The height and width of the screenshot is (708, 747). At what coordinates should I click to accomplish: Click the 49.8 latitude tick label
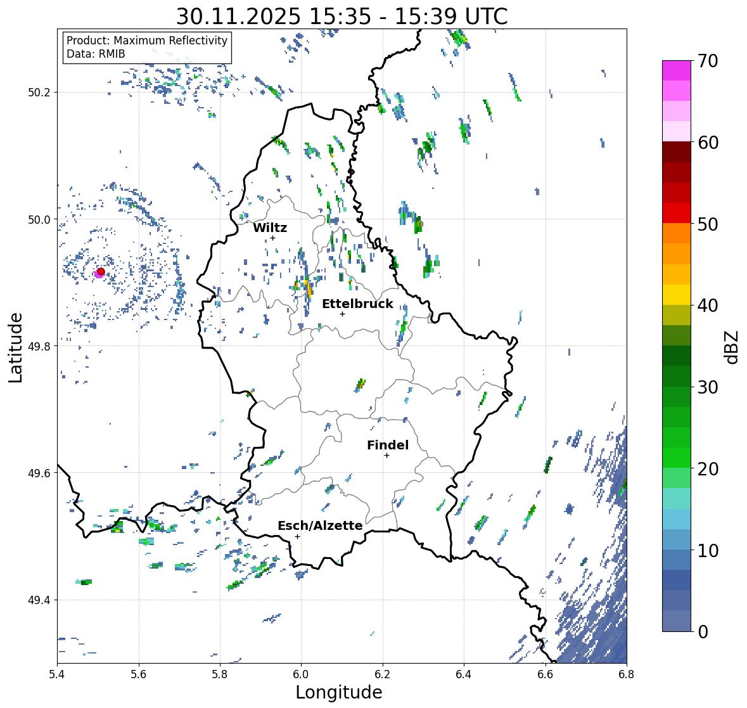click(39, 346)
